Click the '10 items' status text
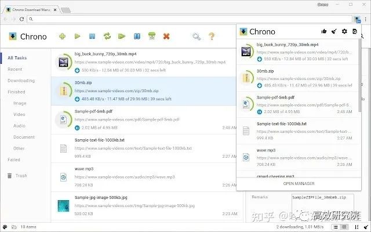Viewport: 371px width, 232px height. pyautogui.click(x=28, y=227)
